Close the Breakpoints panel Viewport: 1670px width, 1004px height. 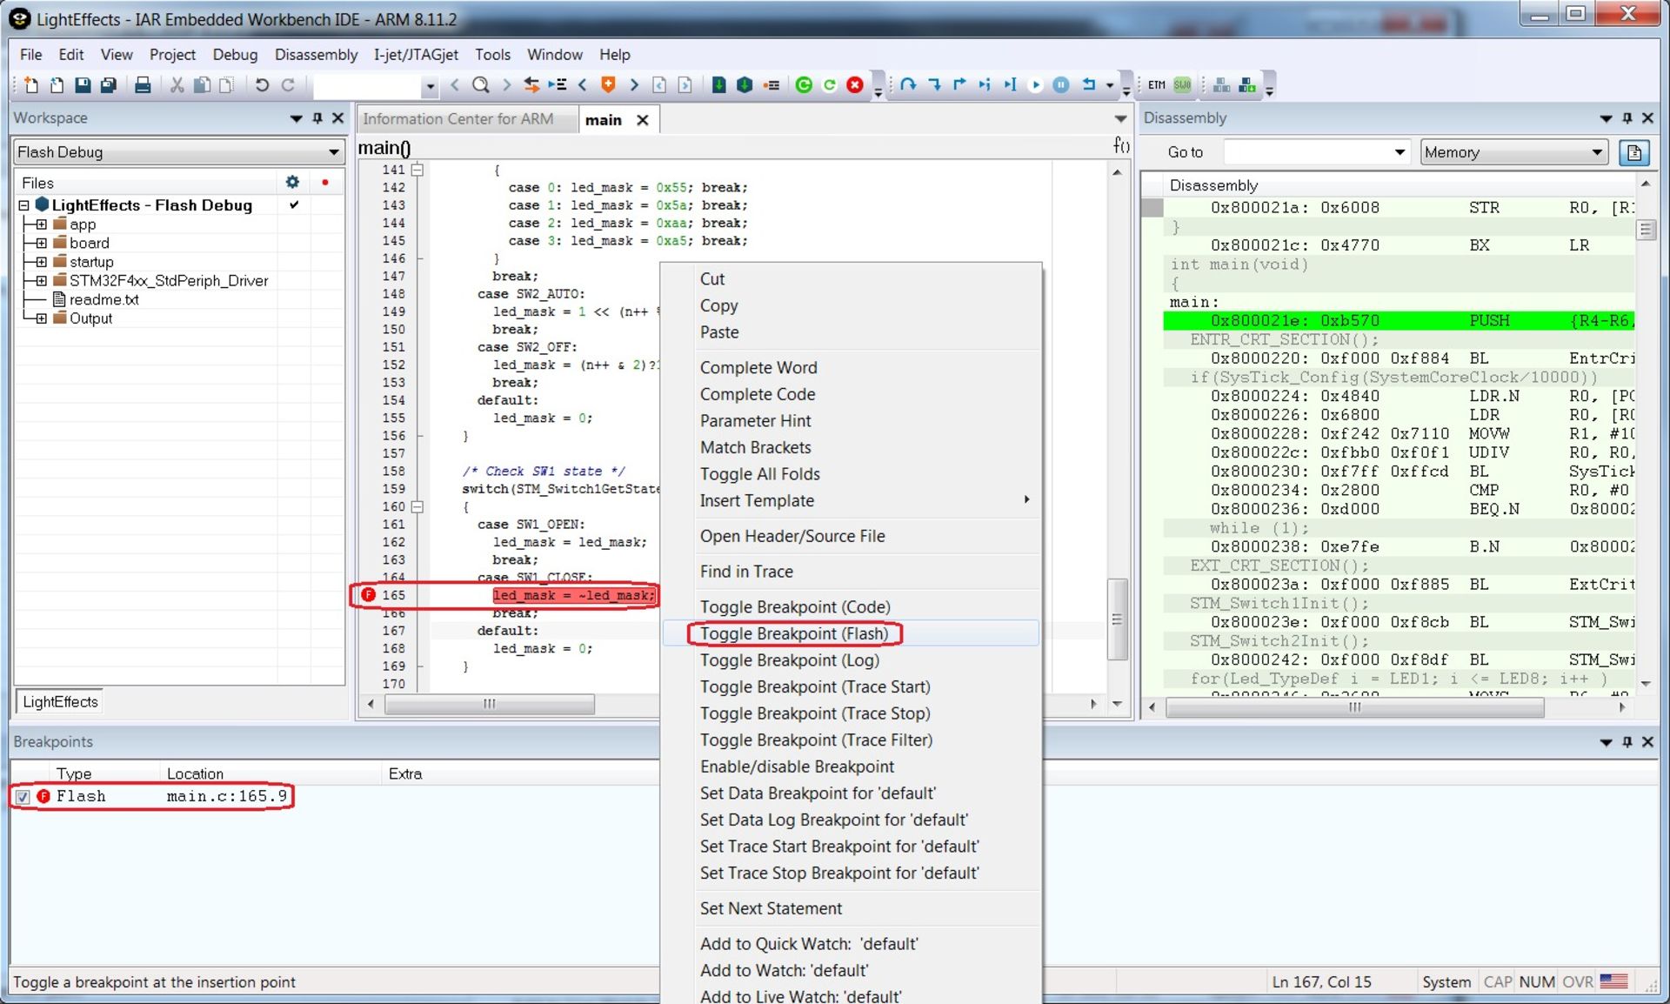tap(1647, 742)
